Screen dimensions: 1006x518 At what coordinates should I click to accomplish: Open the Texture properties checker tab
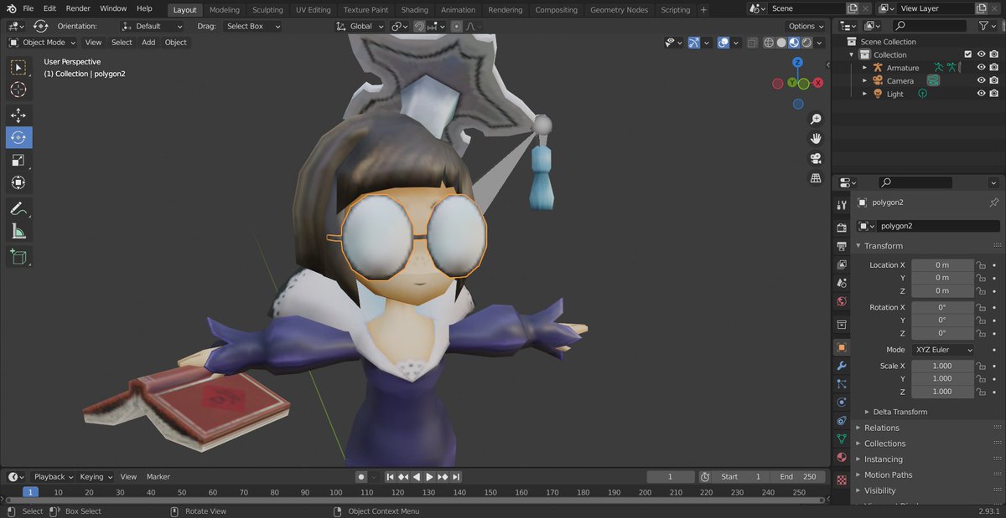[x=842, y=480]
